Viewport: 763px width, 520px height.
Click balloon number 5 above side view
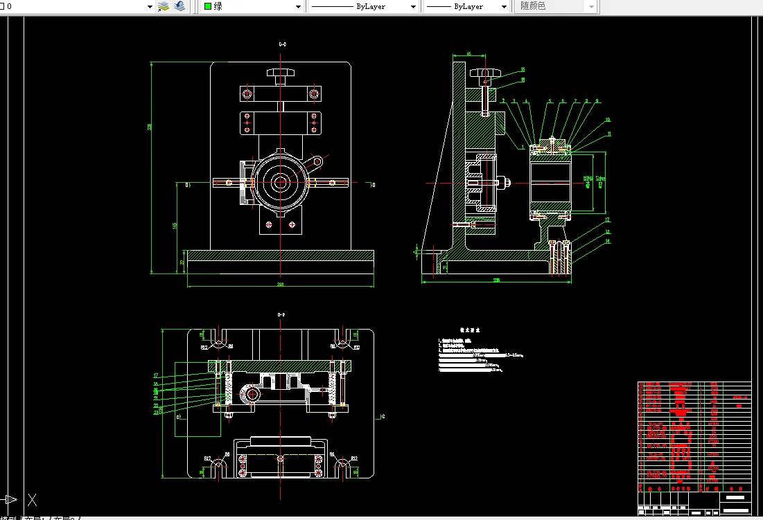pyautogui.click(x=550, y=101)
